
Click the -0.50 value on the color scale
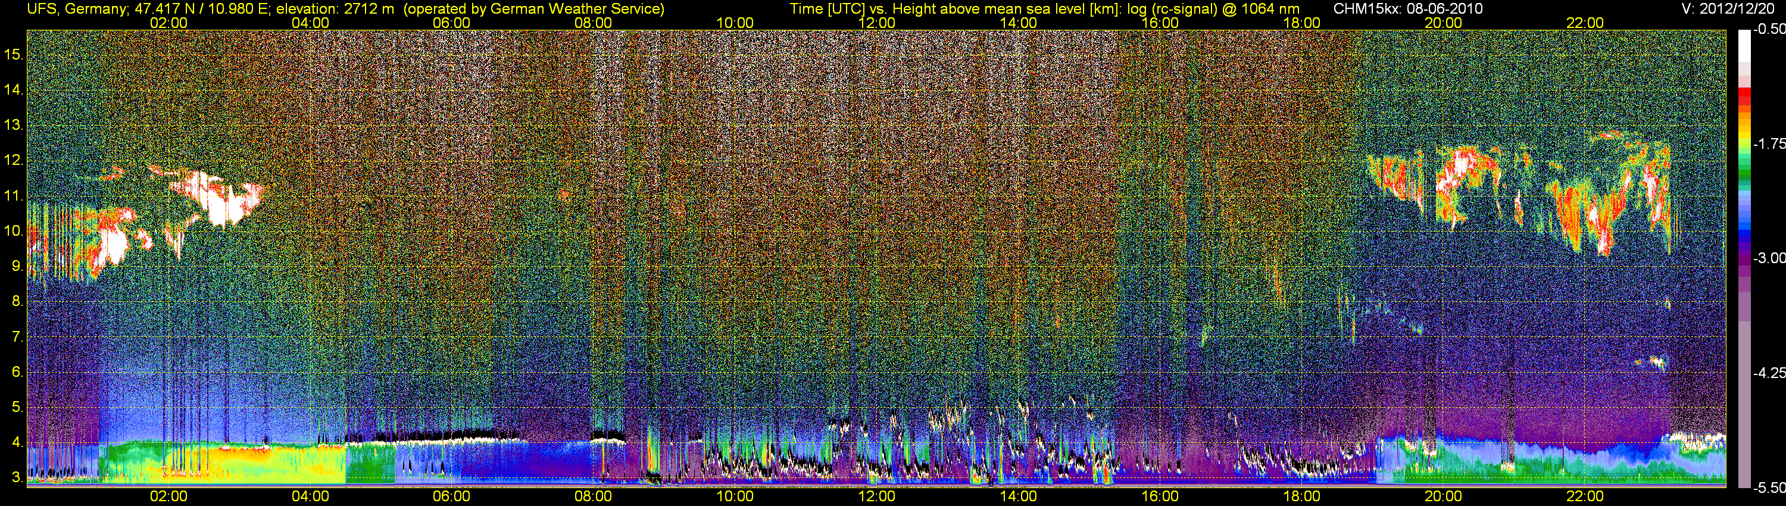pos(1769,29)
